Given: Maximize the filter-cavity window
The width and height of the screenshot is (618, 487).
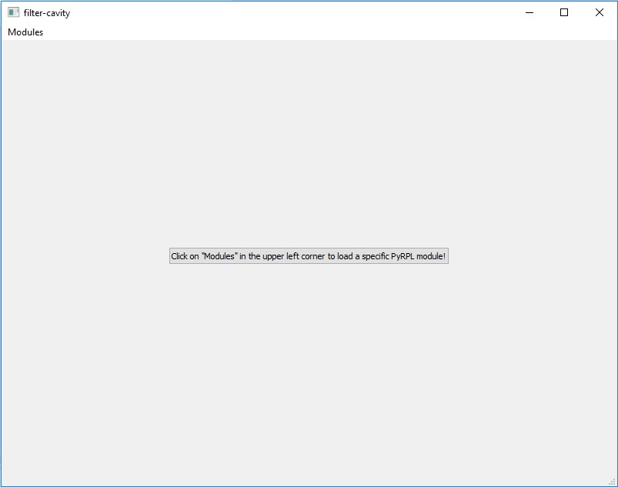Looking at the screenshot, I should pos(564,12).
